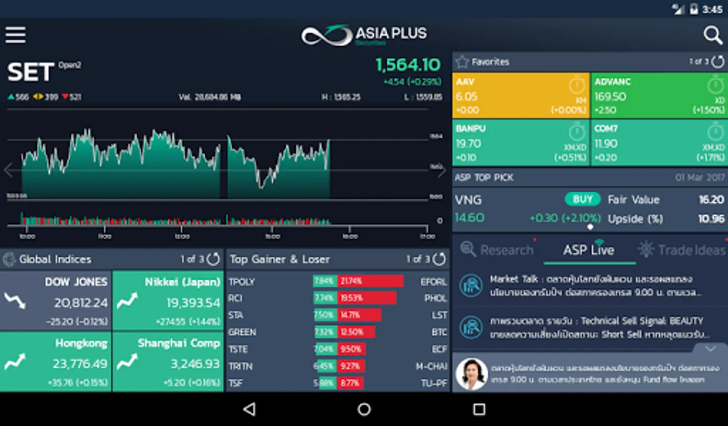This screenshot has height=426, width=728.
Task: Select TSF in top gainers
Action: coord(236,383)
